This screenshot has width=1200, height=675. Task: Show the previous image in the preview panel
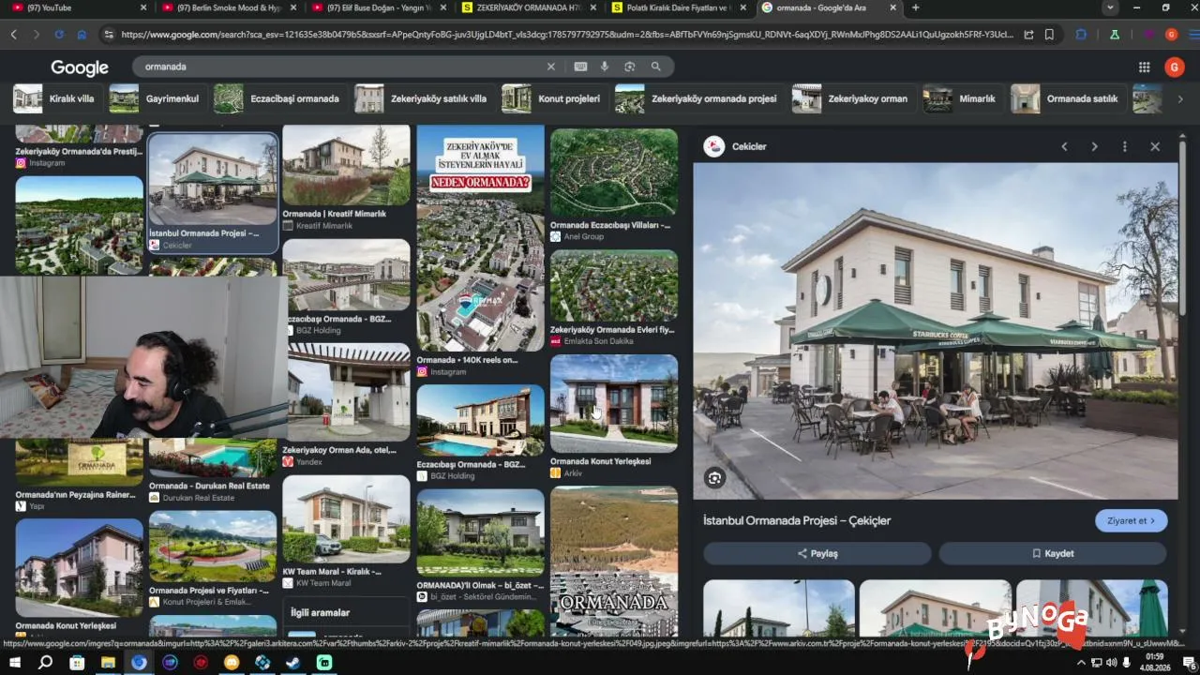(1064, 146)
